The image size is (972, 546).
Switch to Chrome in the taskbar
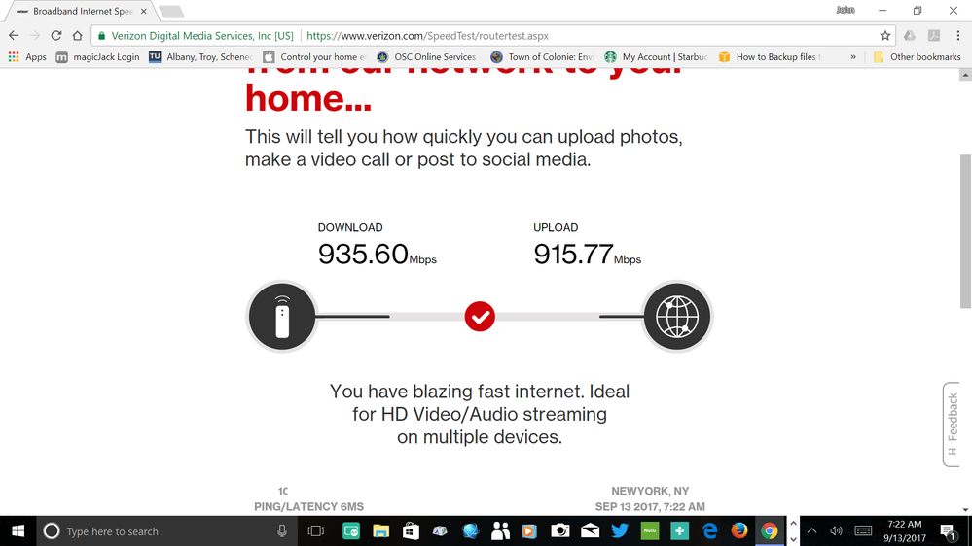coord(770,531)
